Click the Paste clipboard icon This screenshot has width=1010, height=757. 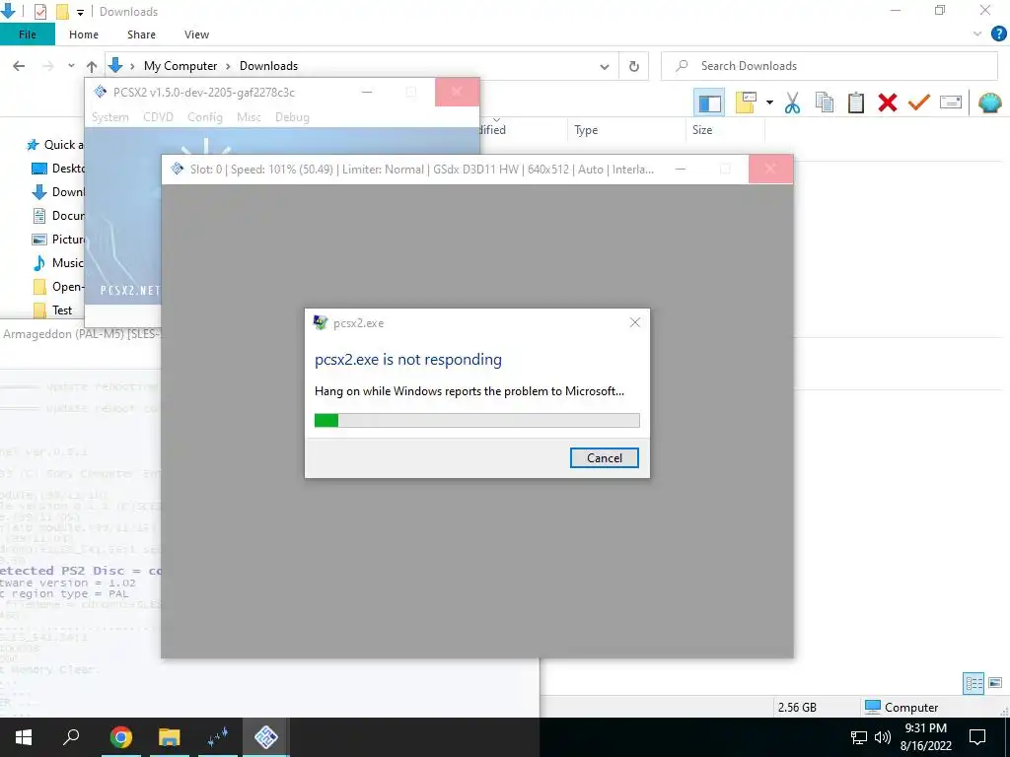pyautogui.click(x=855, y=103)
